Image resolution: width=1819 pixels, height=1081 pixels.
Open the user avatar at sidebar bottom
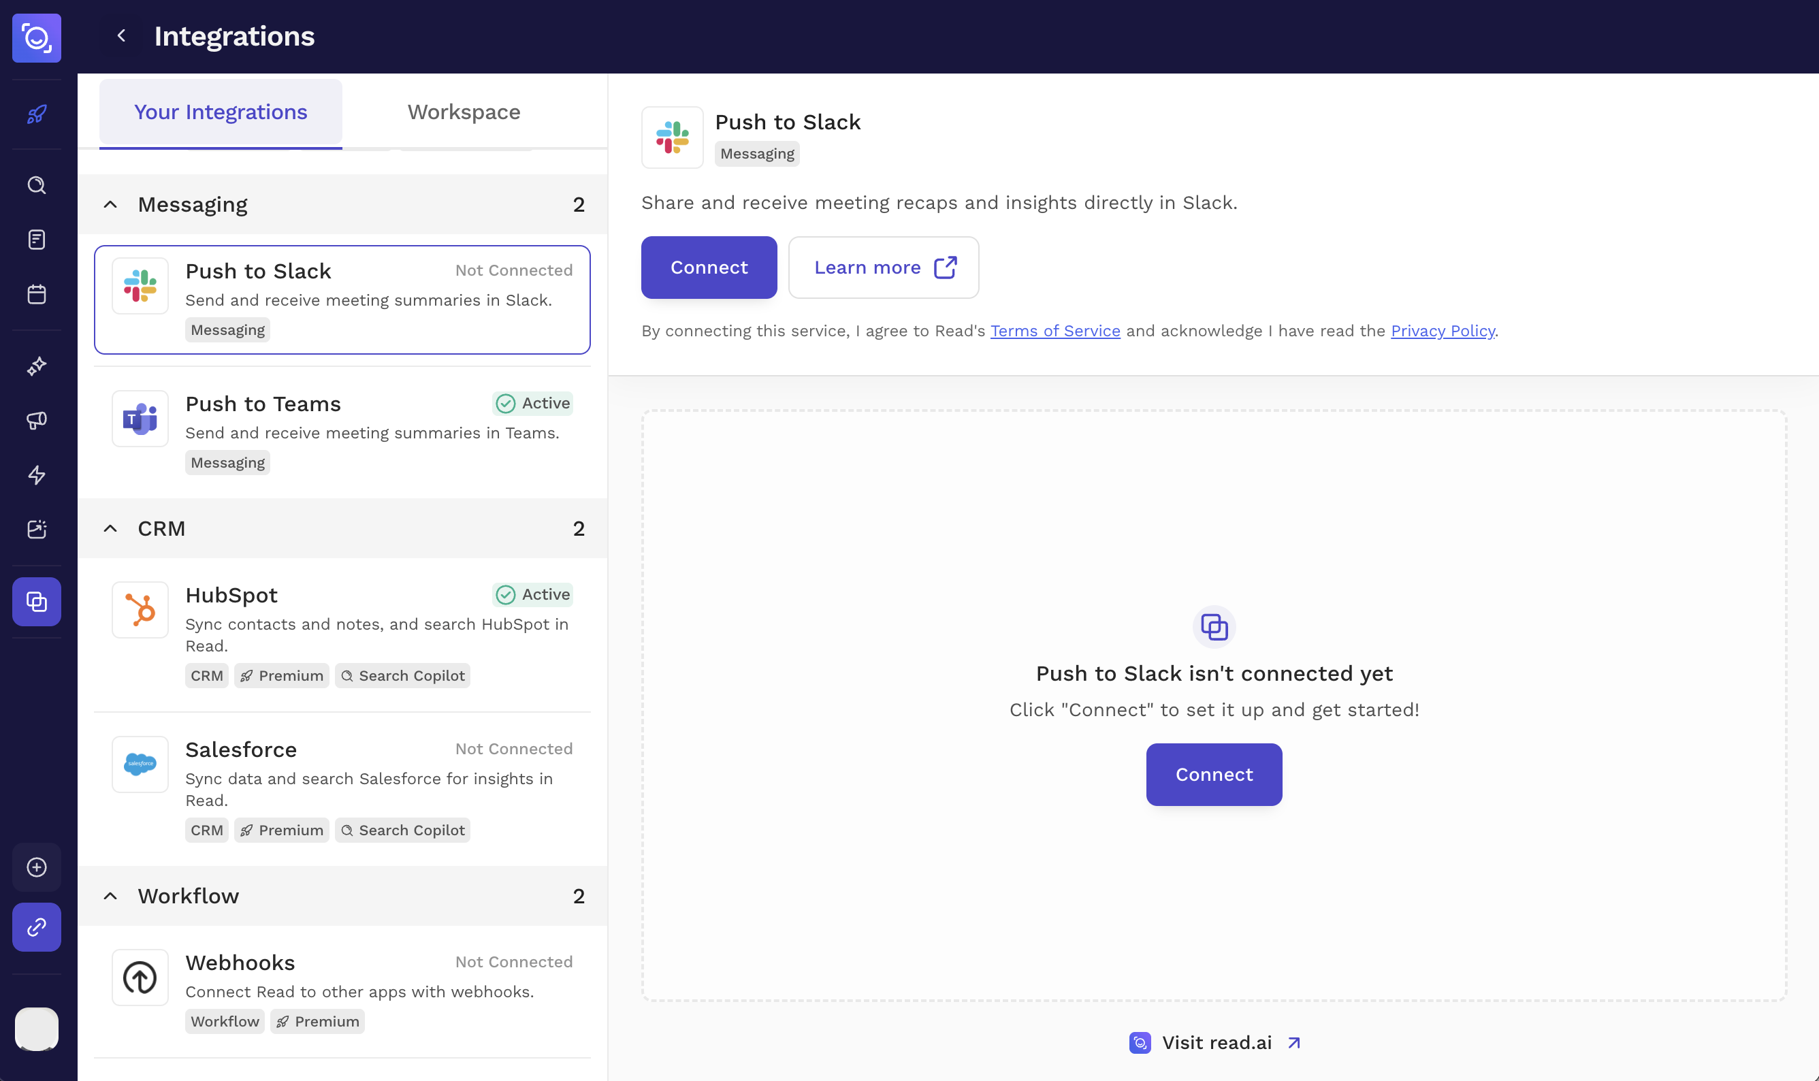37,1029
